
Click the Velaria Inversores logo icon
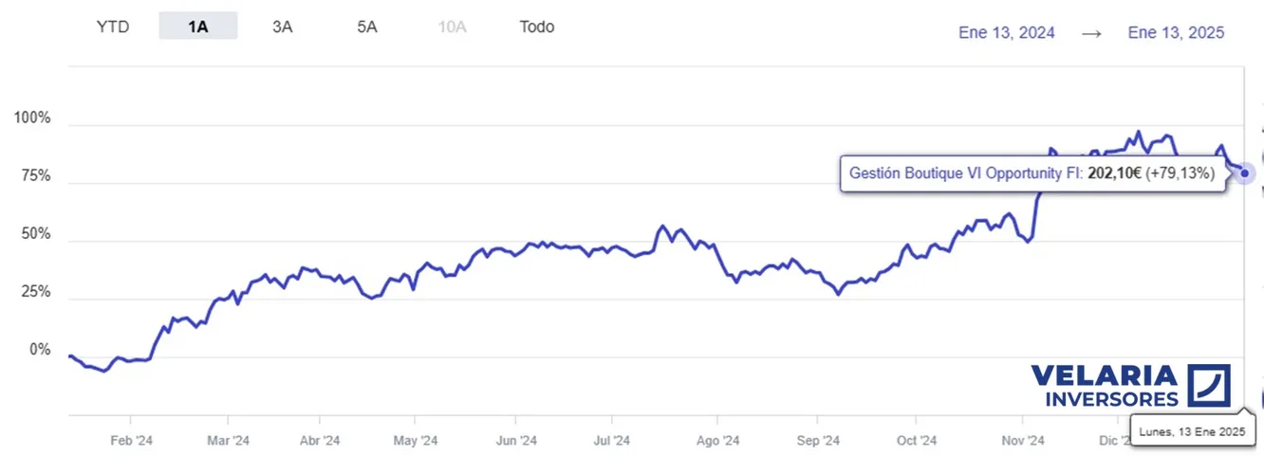click(1209, 386)
